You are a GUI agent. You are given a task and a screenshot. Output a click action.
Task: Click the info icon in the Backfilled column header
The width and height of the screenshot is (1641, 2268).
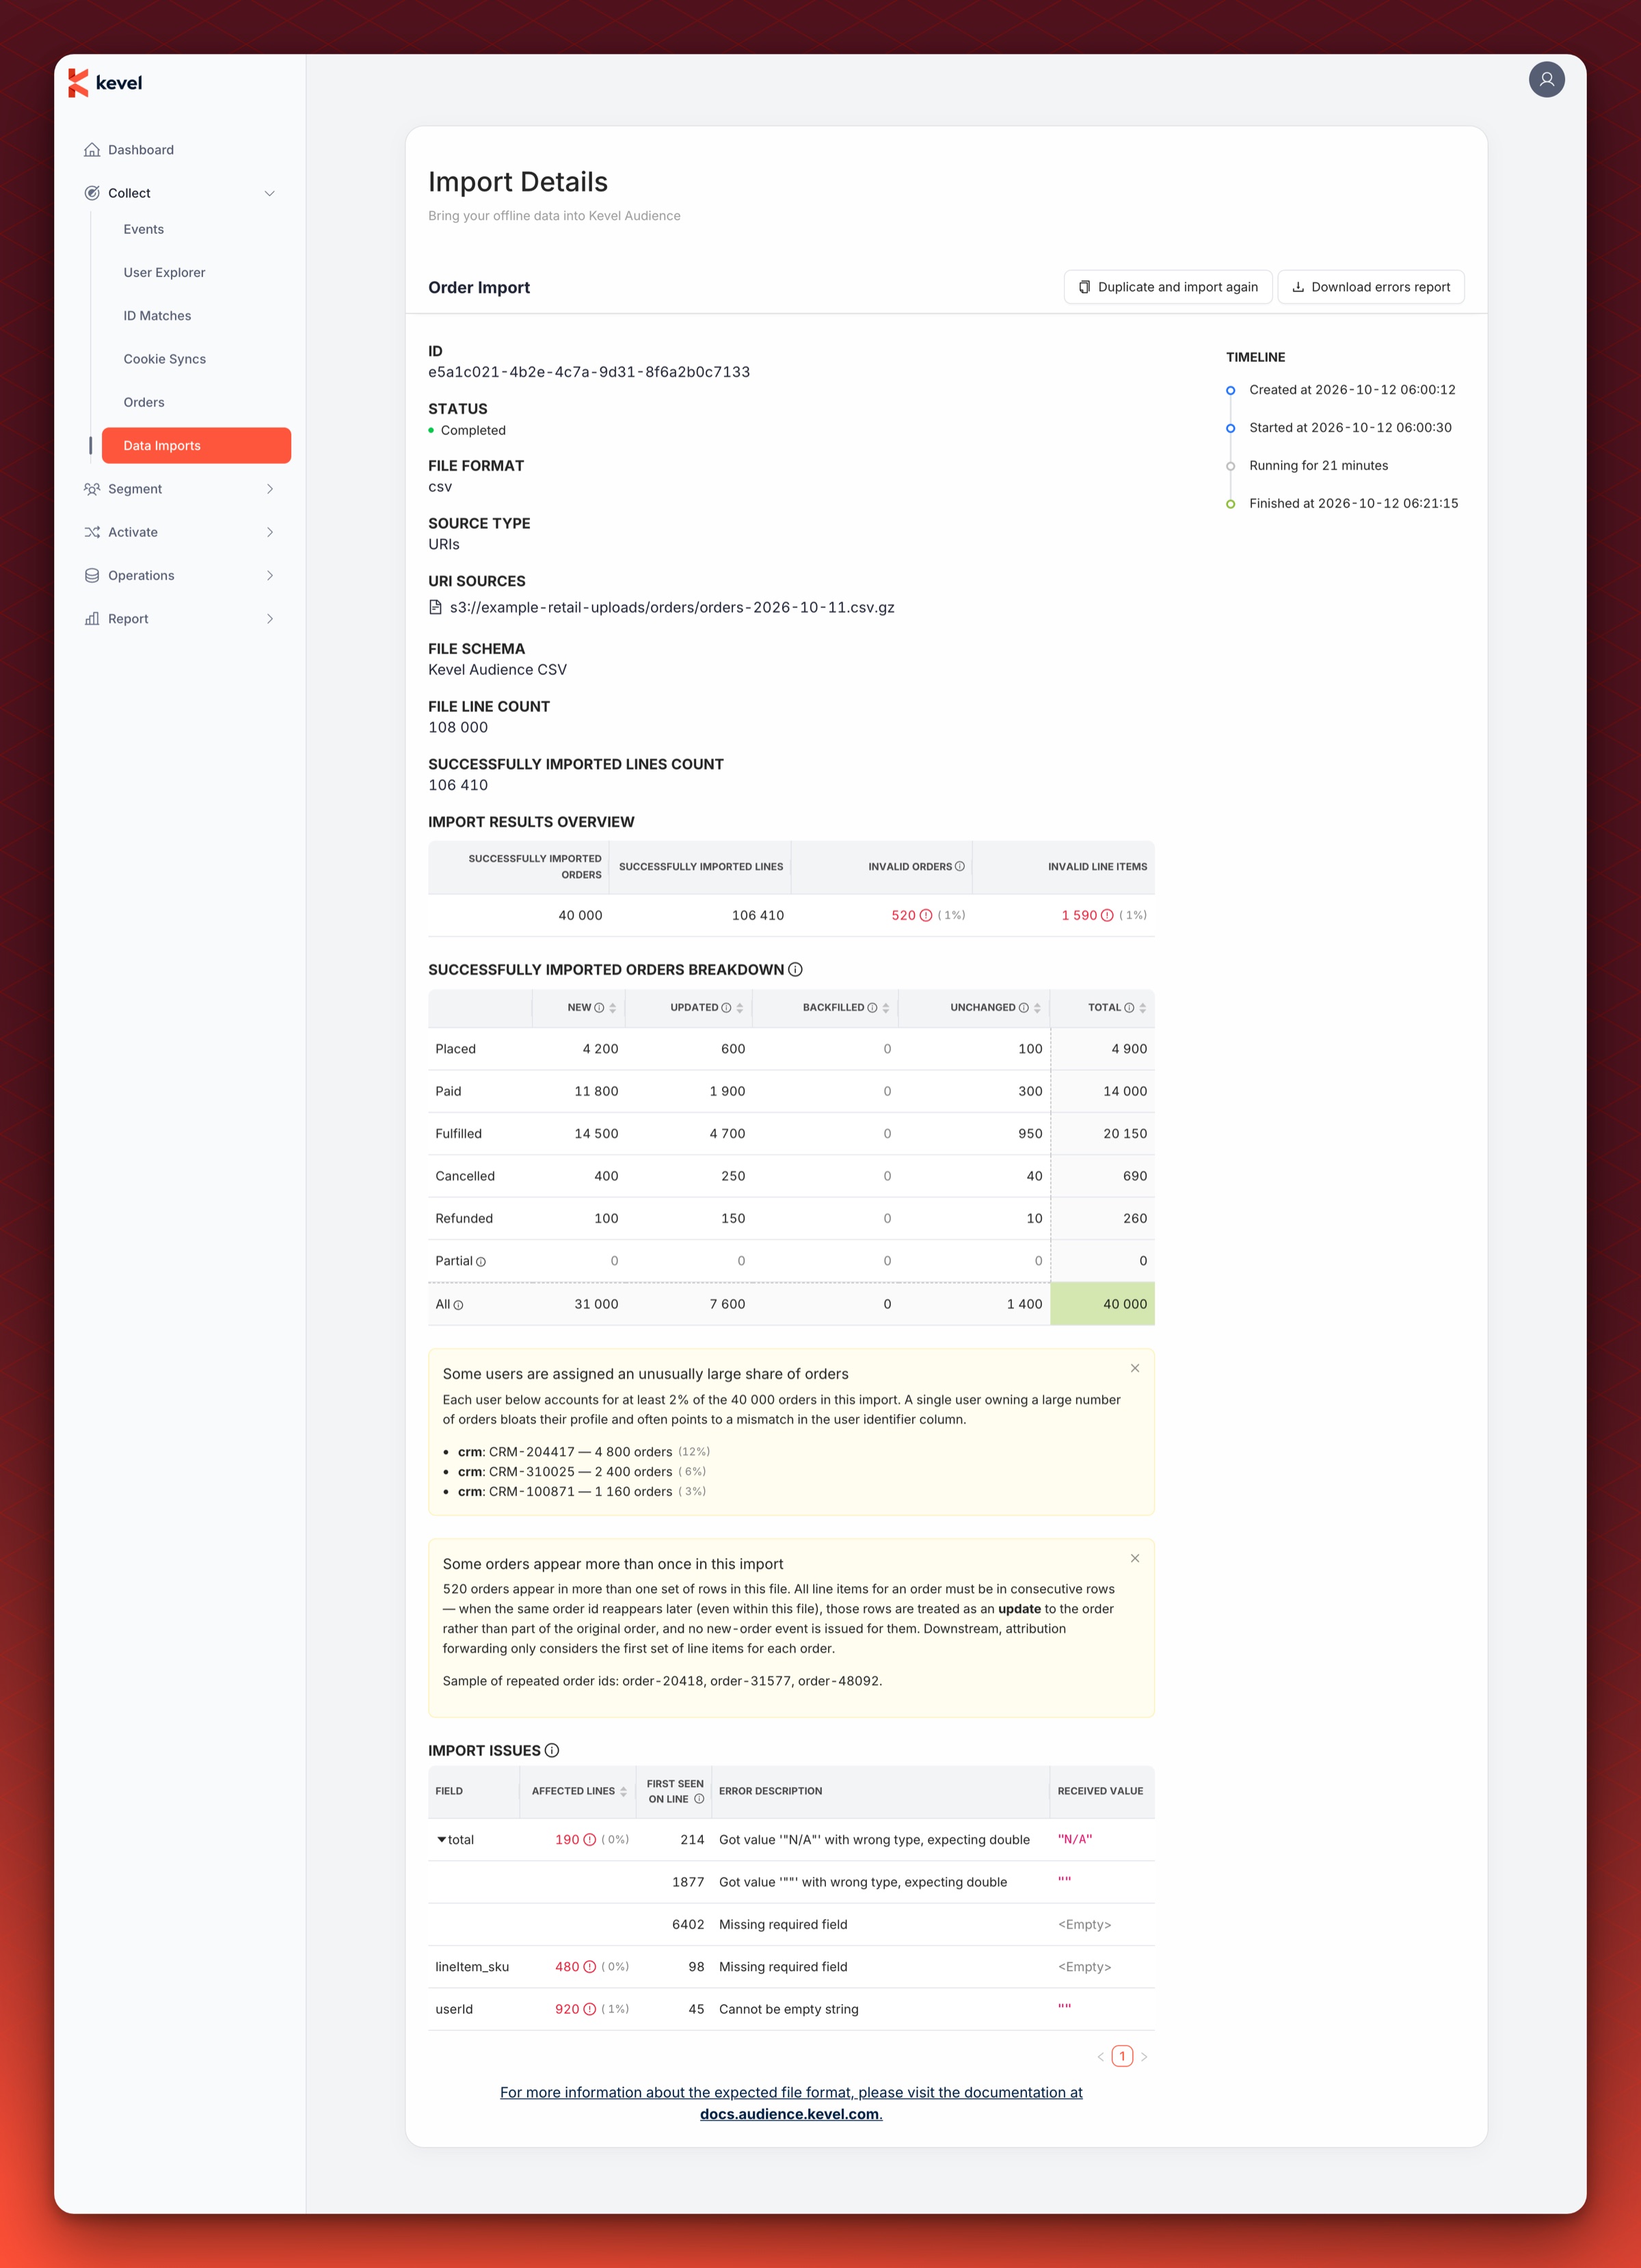(x=872, y=1008)
